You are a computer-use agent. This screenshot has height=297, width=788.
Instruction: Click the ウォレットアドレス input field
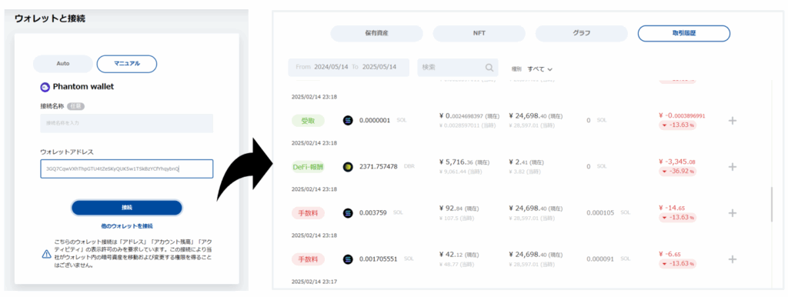coord(127,169)
